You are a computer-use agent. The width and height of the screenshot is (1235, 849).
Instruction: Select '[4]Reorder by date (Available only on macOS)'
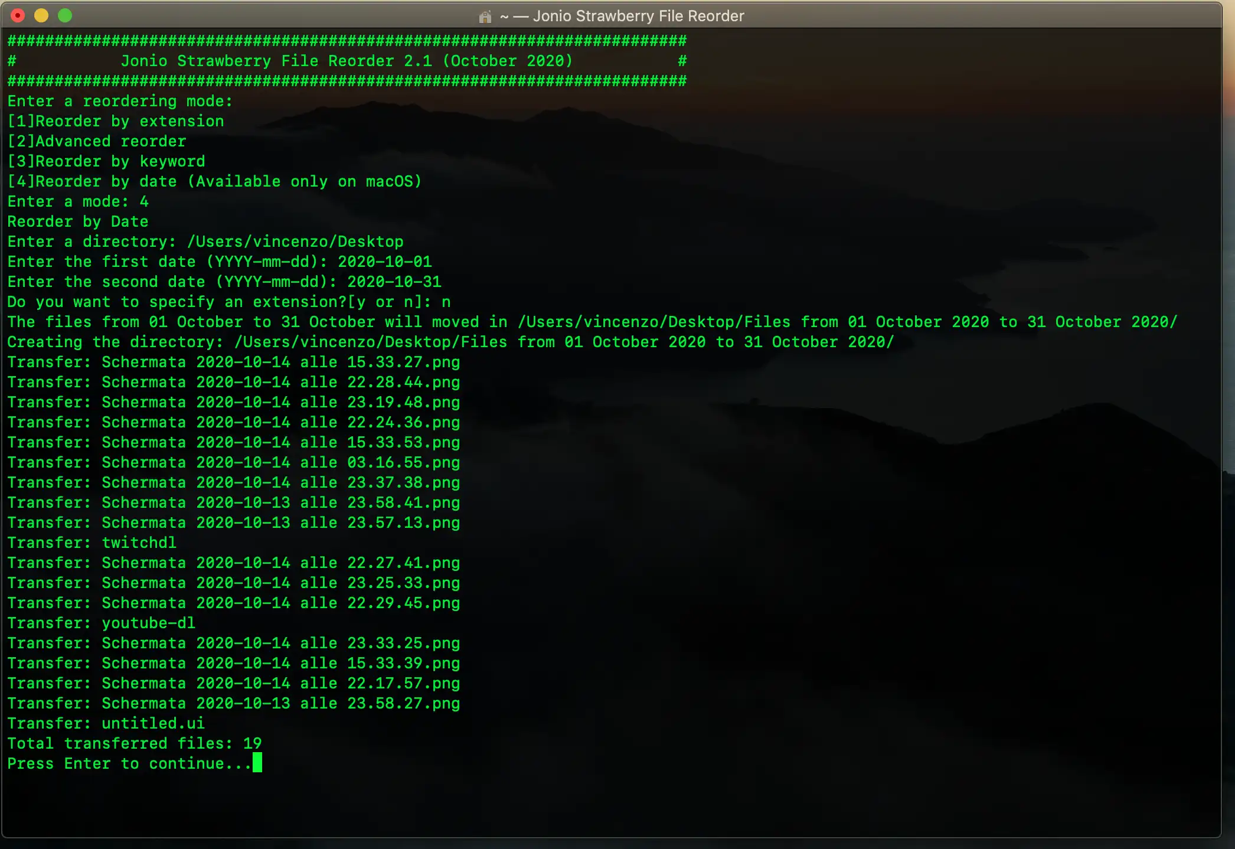[215, 181]
